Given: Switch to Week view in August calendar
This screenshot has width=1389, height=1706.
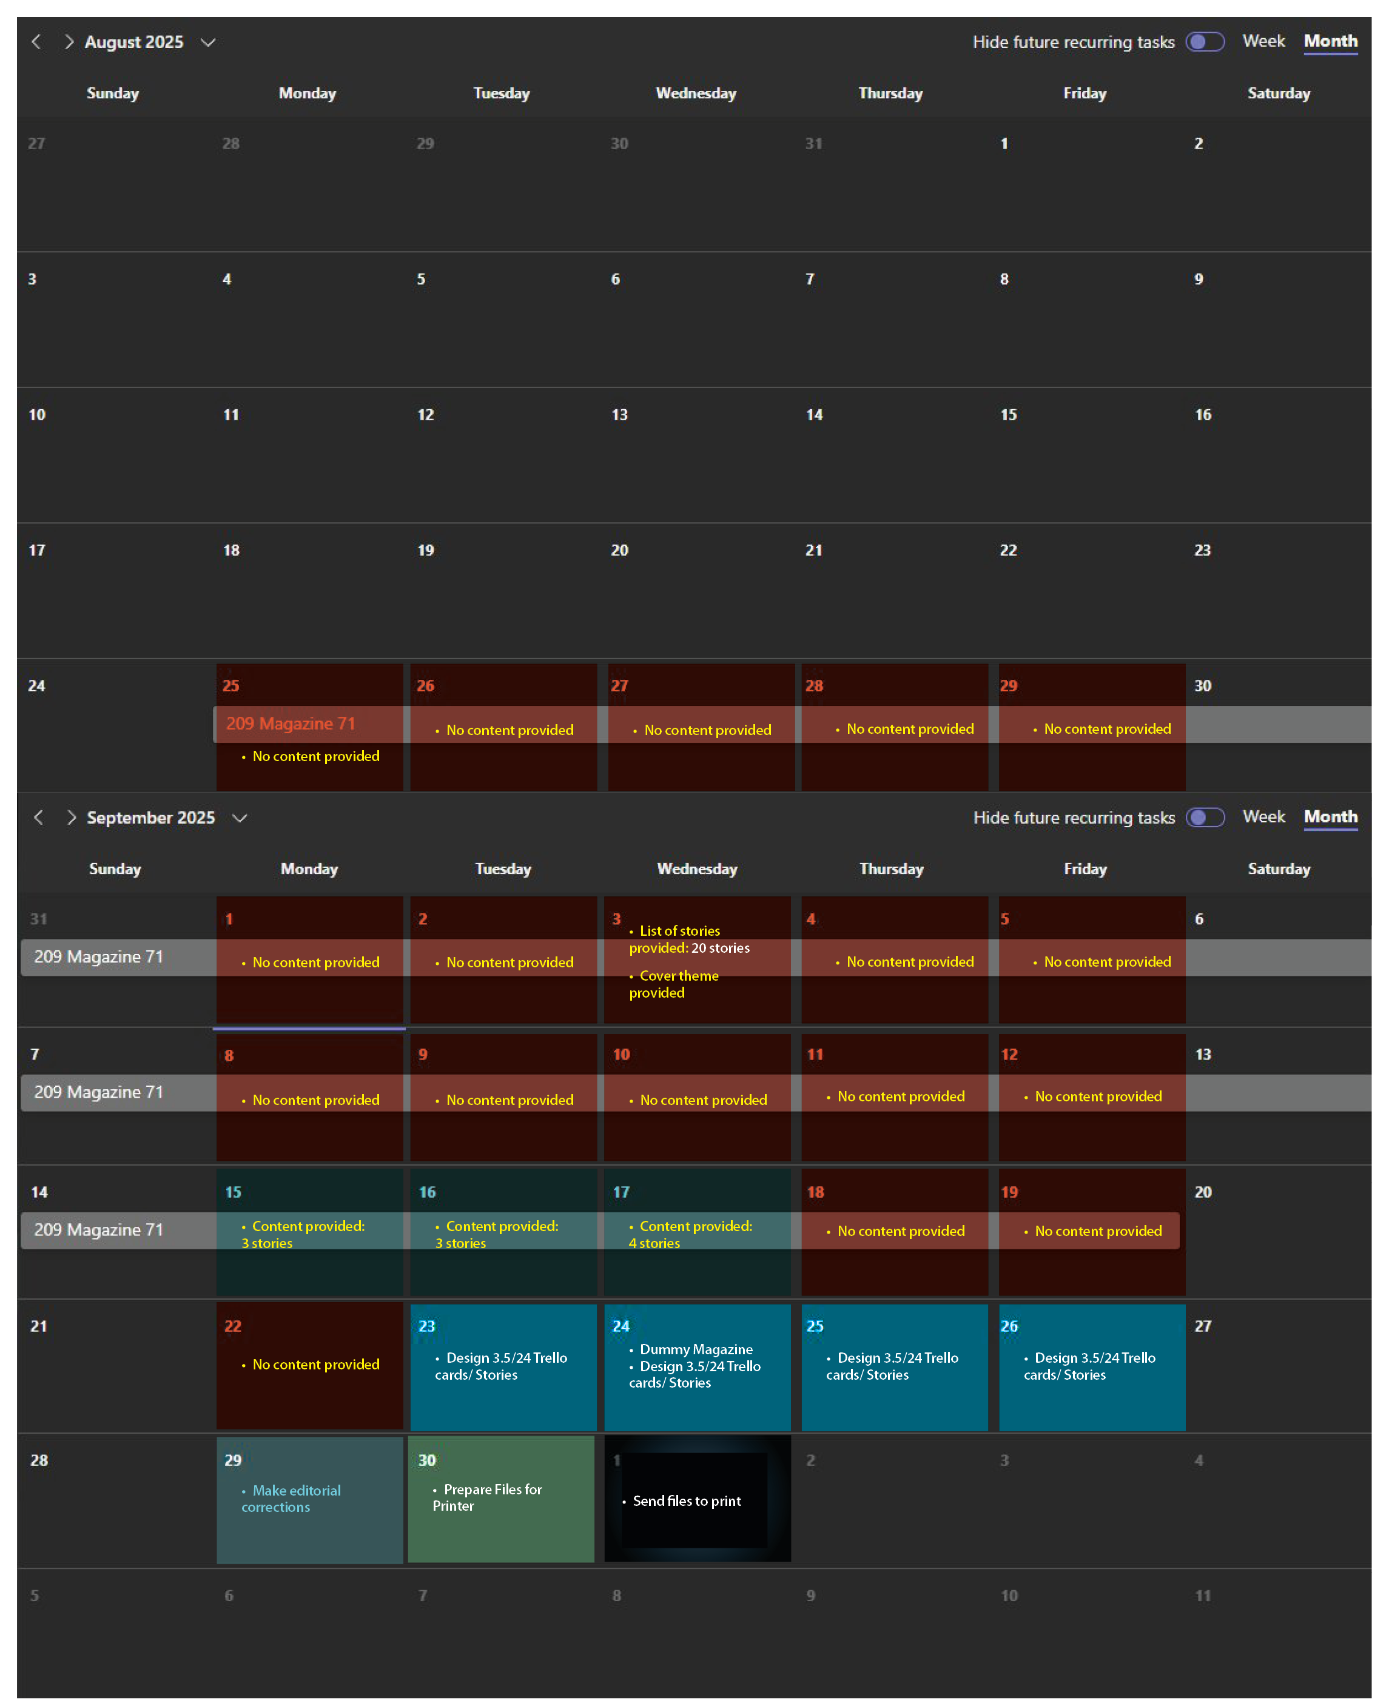Looking at the screenshot, I should point(1263,41).
